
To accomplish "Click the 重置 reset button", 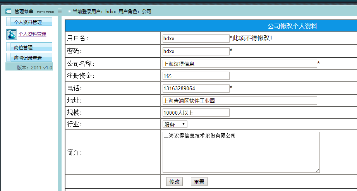I will [199, 182].
